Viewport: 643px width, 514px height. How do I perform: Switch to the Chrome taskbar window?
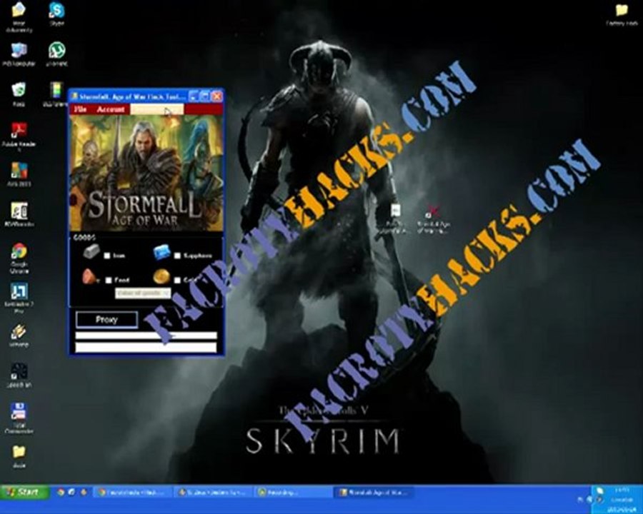click(x=134, y=493)
